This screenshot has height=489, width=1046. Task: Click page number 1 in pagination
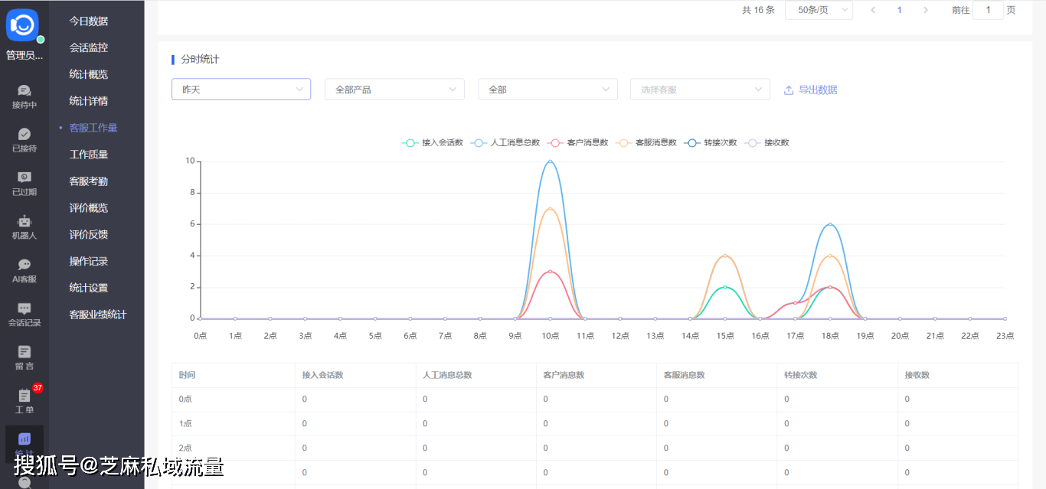[899, 10]
